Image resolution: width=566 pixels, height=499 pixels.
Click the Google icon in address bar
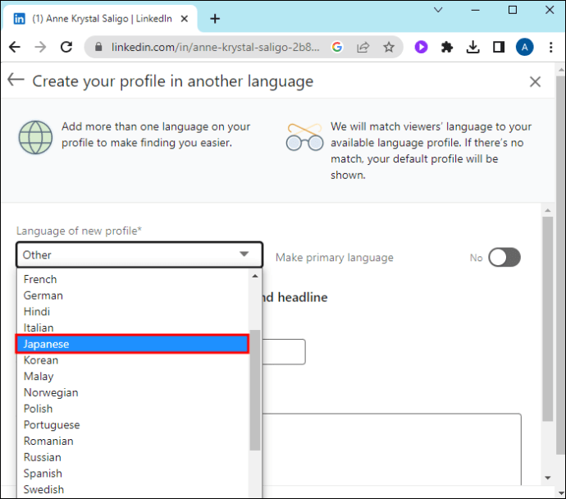tap(337, 47)
